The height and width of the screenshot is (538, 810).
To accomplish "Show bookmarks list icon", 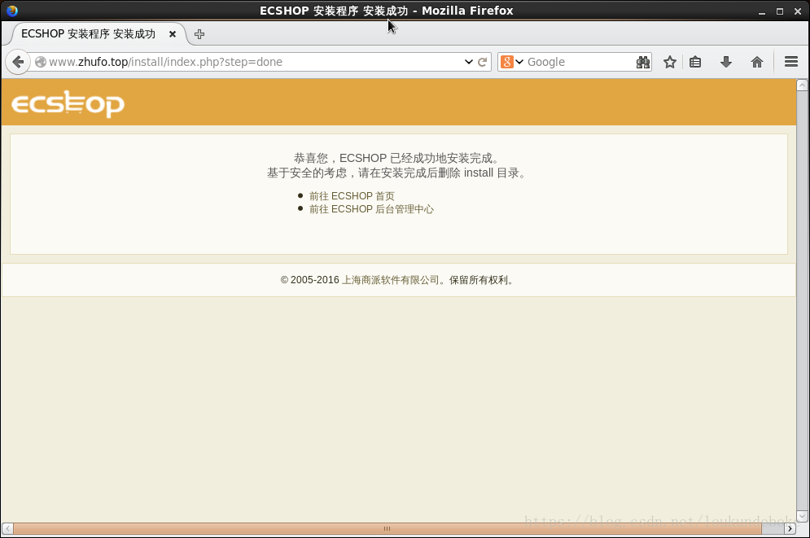I will 695,62.
